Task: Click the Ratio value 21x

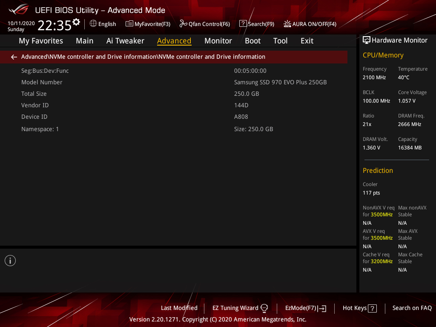Action: coord(367,124)
